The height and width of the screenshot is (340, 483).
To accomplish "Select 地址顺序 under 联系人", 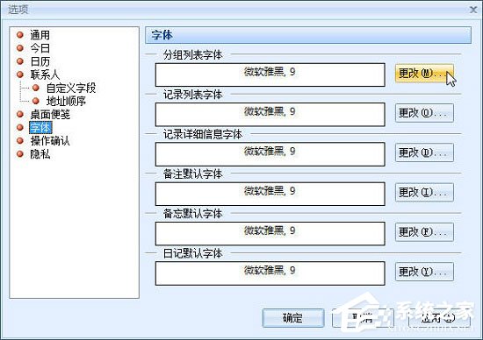I will [66, 101].
